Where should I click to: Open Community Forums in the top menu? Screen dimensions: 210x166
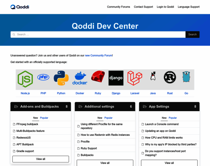point(118,7)
